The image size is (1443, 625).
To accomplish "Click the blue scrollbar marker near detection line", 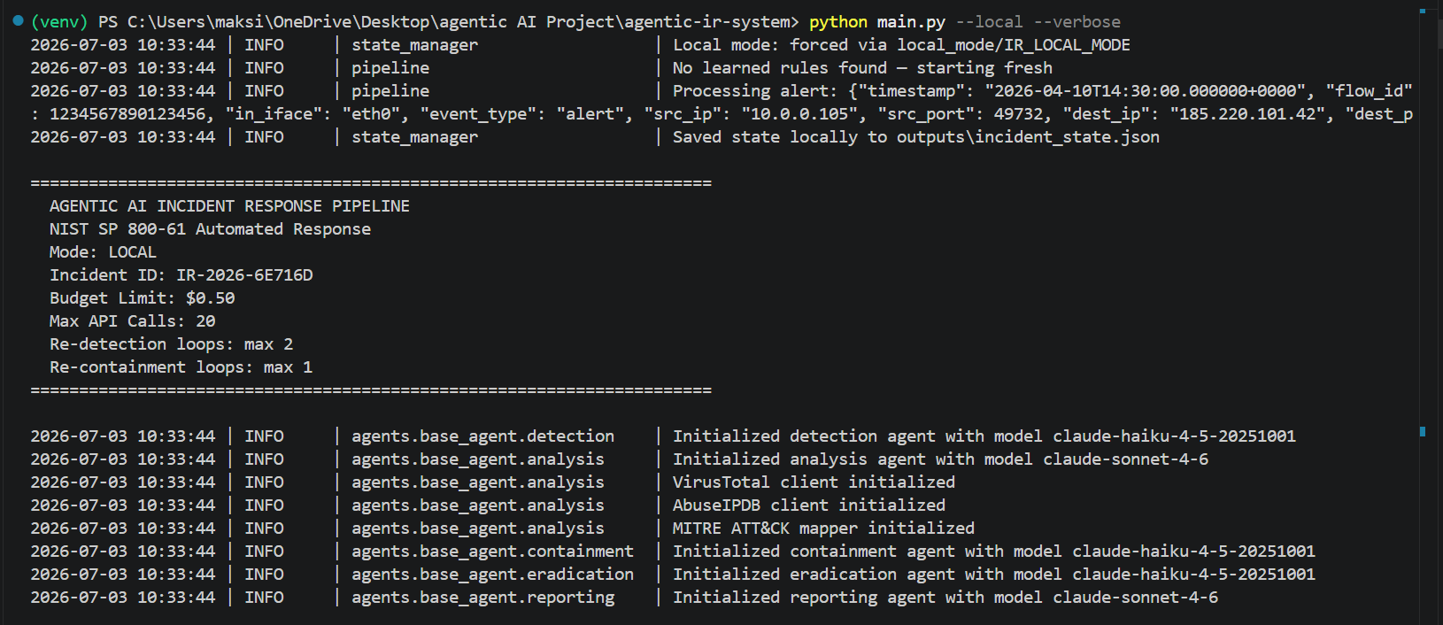I will tap(1423, 432).
